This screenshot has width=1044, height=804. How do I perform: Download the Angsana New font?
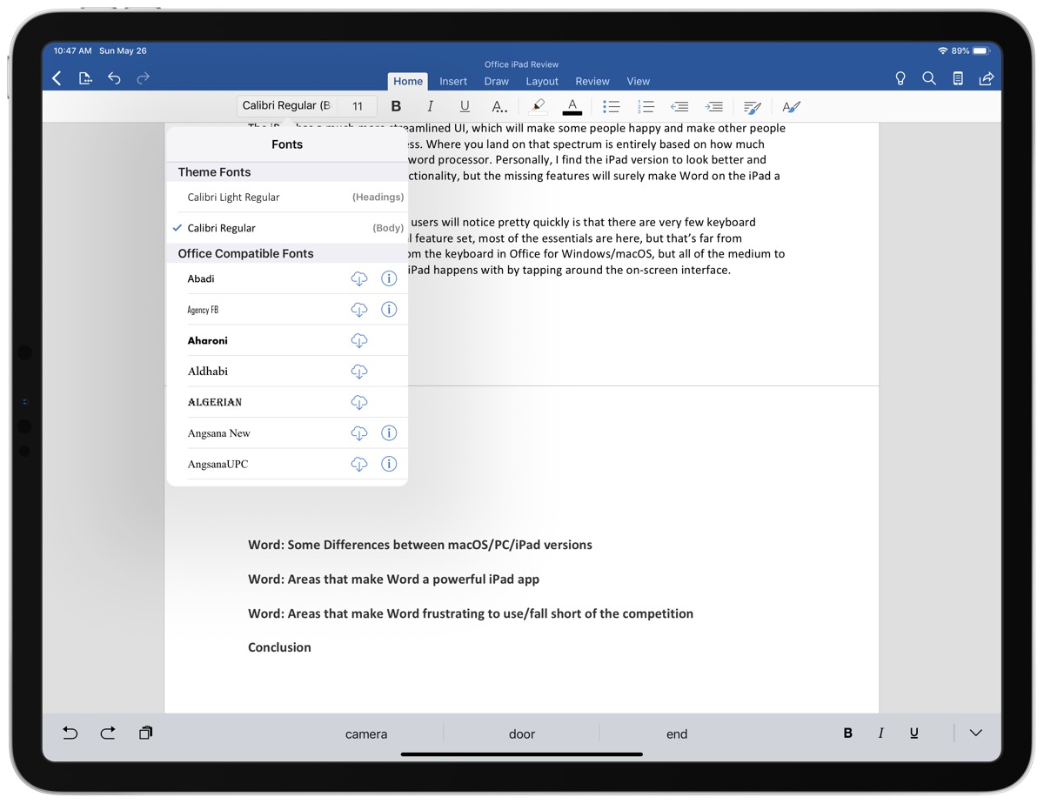pos(358,433)
